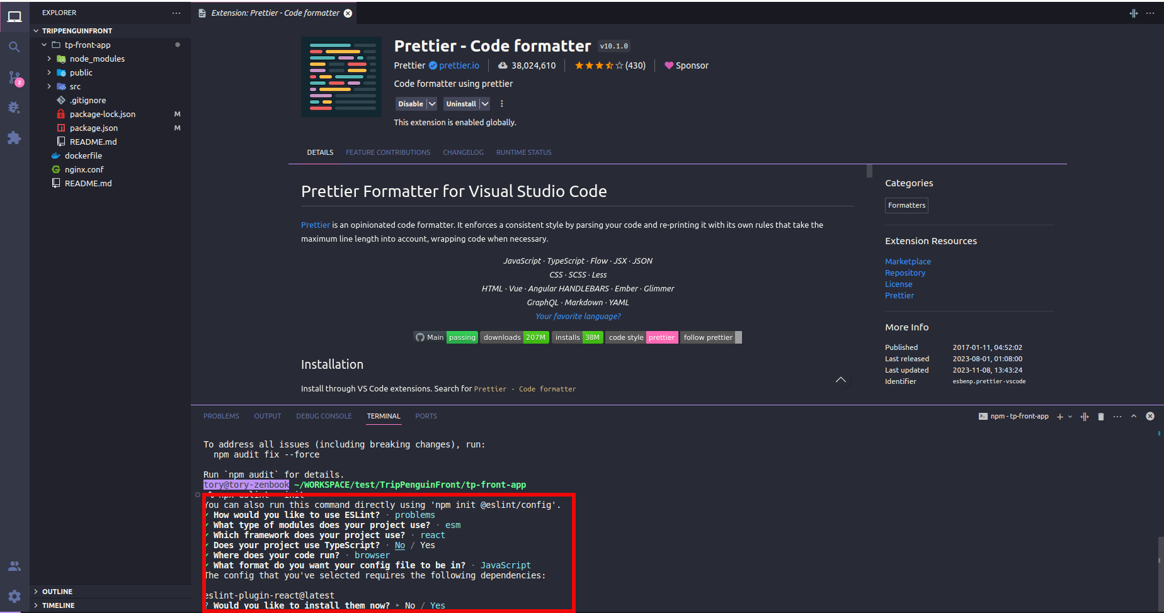Open the Uninstall button's dropdown arrow

point(484,104)
